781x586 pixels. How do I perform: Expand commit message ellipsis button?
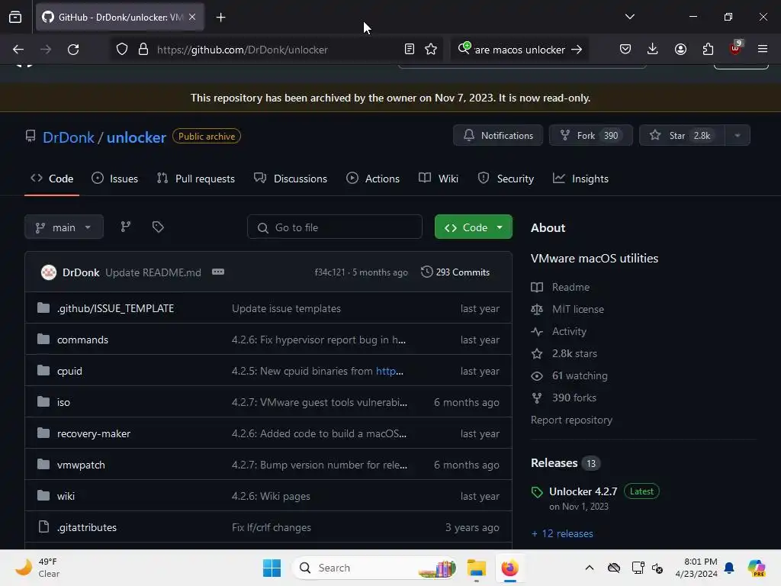[218, 272]
